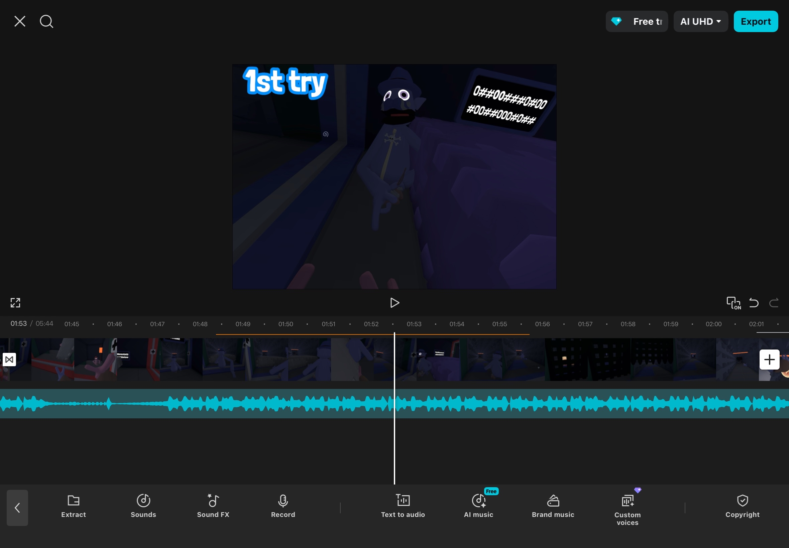Jump to 02:00 on the timeline ruler

click(x=713, y=324)
